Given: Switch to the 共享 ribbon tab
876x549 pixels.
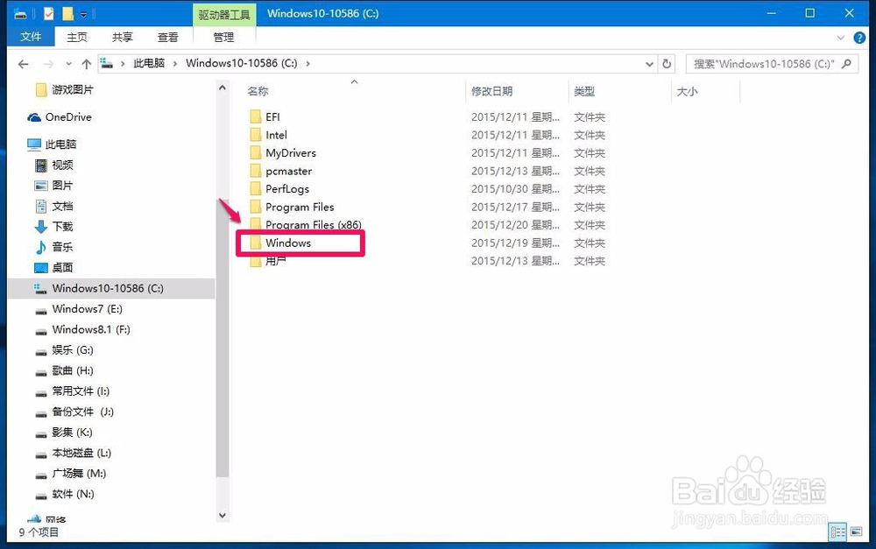Looking at the screenshot, I should pyautogui.click(x=122, y=37).
